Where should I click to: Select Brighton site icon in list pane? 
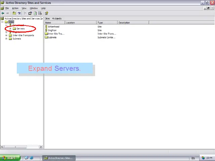(46, 30)
